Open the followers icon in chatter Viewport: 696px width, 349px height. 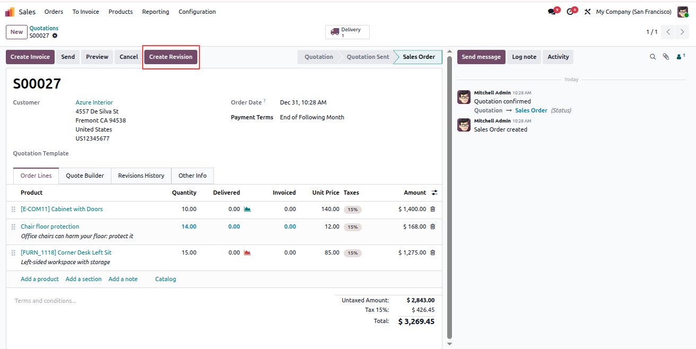680,56
